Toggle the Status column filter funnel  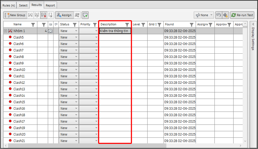pyautogui.click(x=75, y=25)
